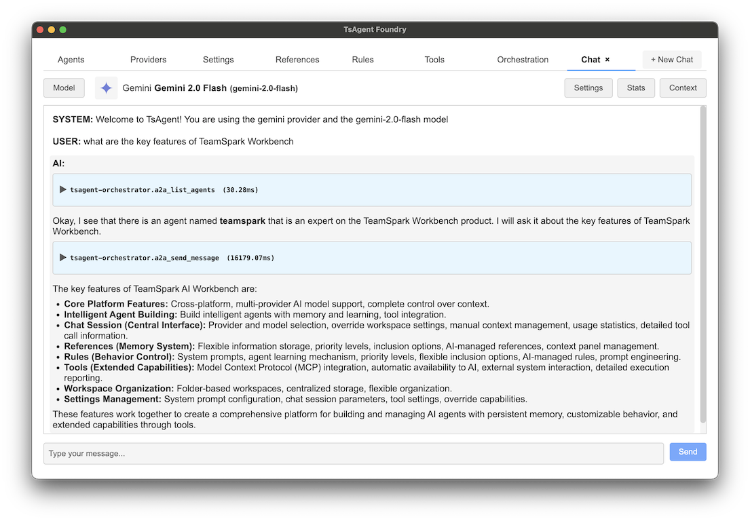Click the macOS red close window button
This screenshot has width=750, height=521.
[40, 30]
